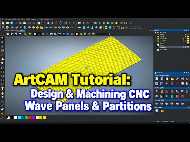Select the Simulation item in Project tree
Viewport: 190px width, 142px height.
click(163, 50)
